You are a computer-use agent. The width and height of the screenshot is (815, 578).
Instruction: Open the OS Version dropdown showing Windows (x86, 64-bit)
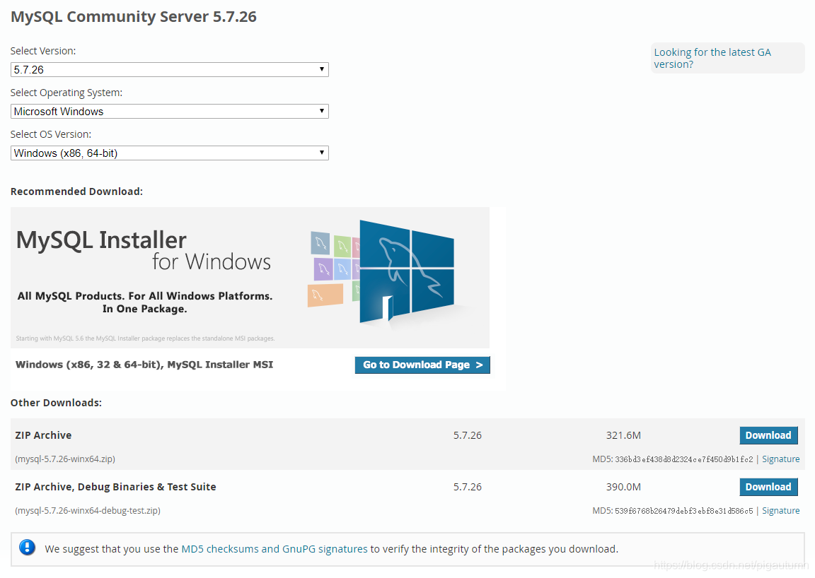coord(170,153)
